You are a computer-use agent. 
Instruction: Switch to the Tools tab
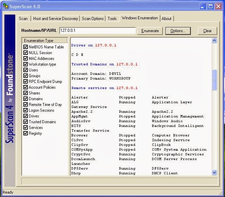click(x=112, y=19)
